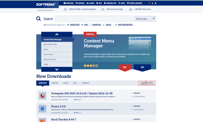Click the magnifying glass search icon

[38, 19]
